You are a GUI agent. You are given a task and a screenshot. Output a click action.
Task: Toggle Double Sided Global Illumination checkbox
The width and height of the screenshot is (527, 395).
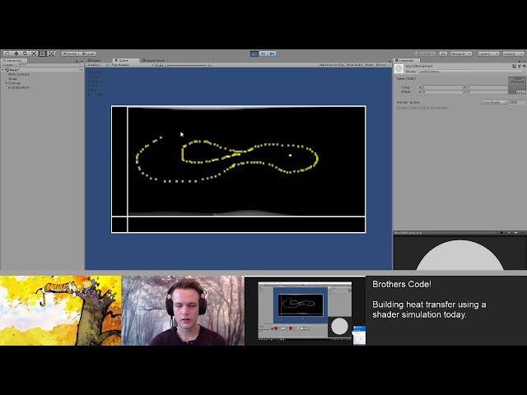511,108
